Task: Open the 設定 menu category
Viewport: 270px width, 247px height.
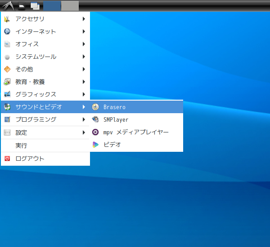Action: coord(45,132)
